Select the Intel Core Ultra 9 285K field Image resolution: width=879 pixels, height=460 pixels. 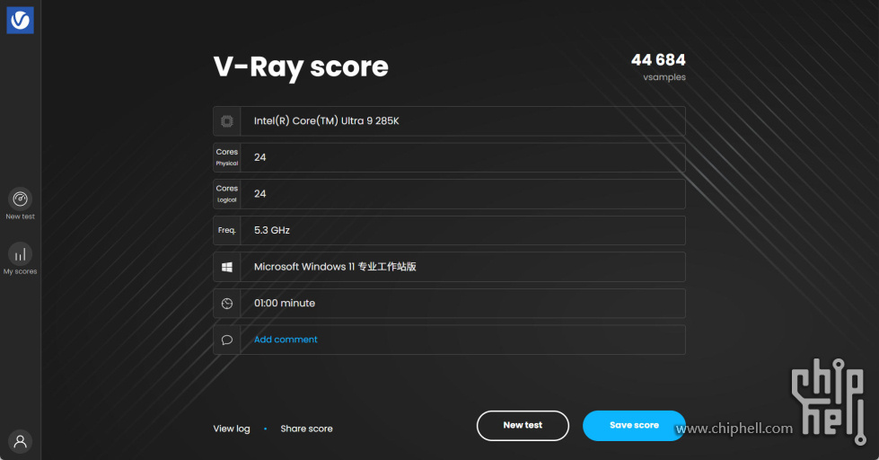[462, 121]
